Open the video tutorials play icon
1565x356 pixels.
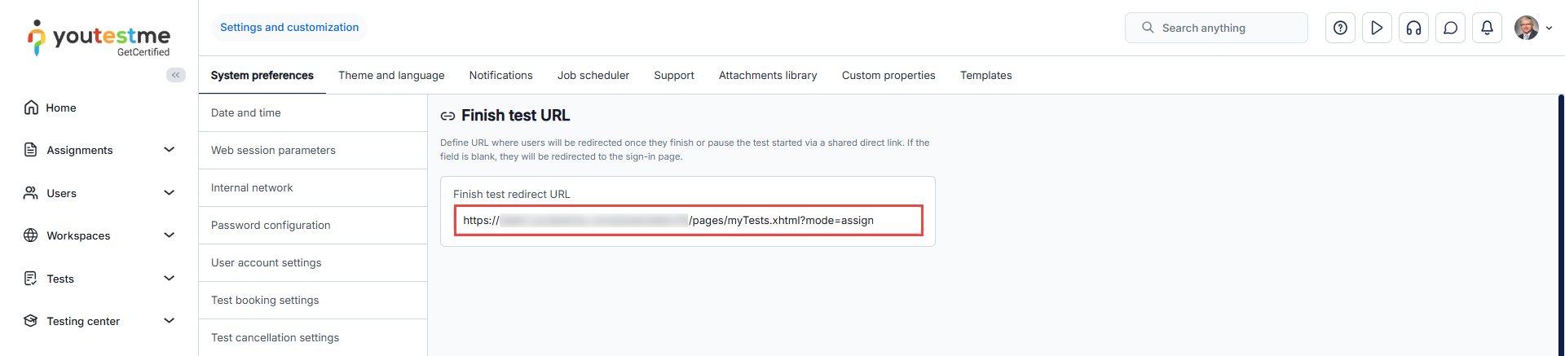point(1377,28)
